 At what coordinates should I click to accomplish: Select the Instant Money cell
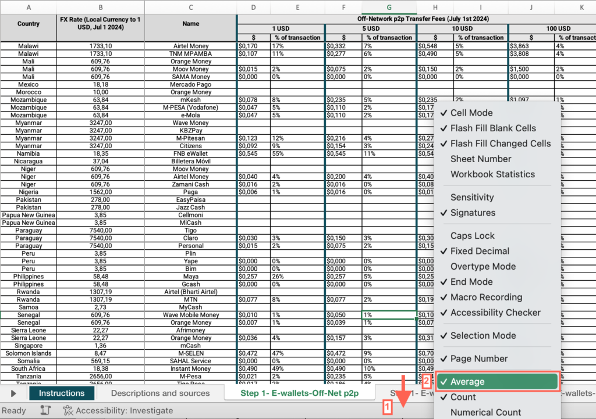(190, 368)
